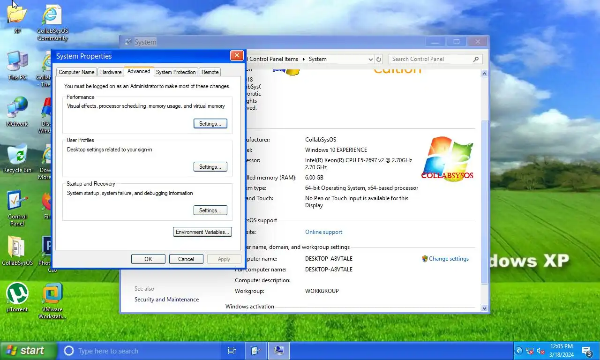Open User Profiles Settings button
This screenshot has width=600, height=360.
click(210, 167)
